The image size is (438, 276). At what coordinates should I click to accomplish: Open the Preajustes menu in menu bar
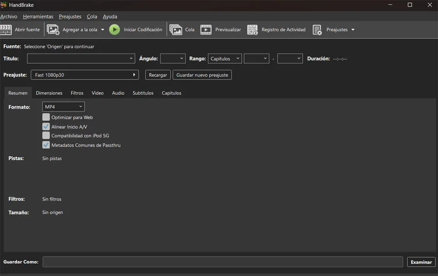click(x=70, y=17)
